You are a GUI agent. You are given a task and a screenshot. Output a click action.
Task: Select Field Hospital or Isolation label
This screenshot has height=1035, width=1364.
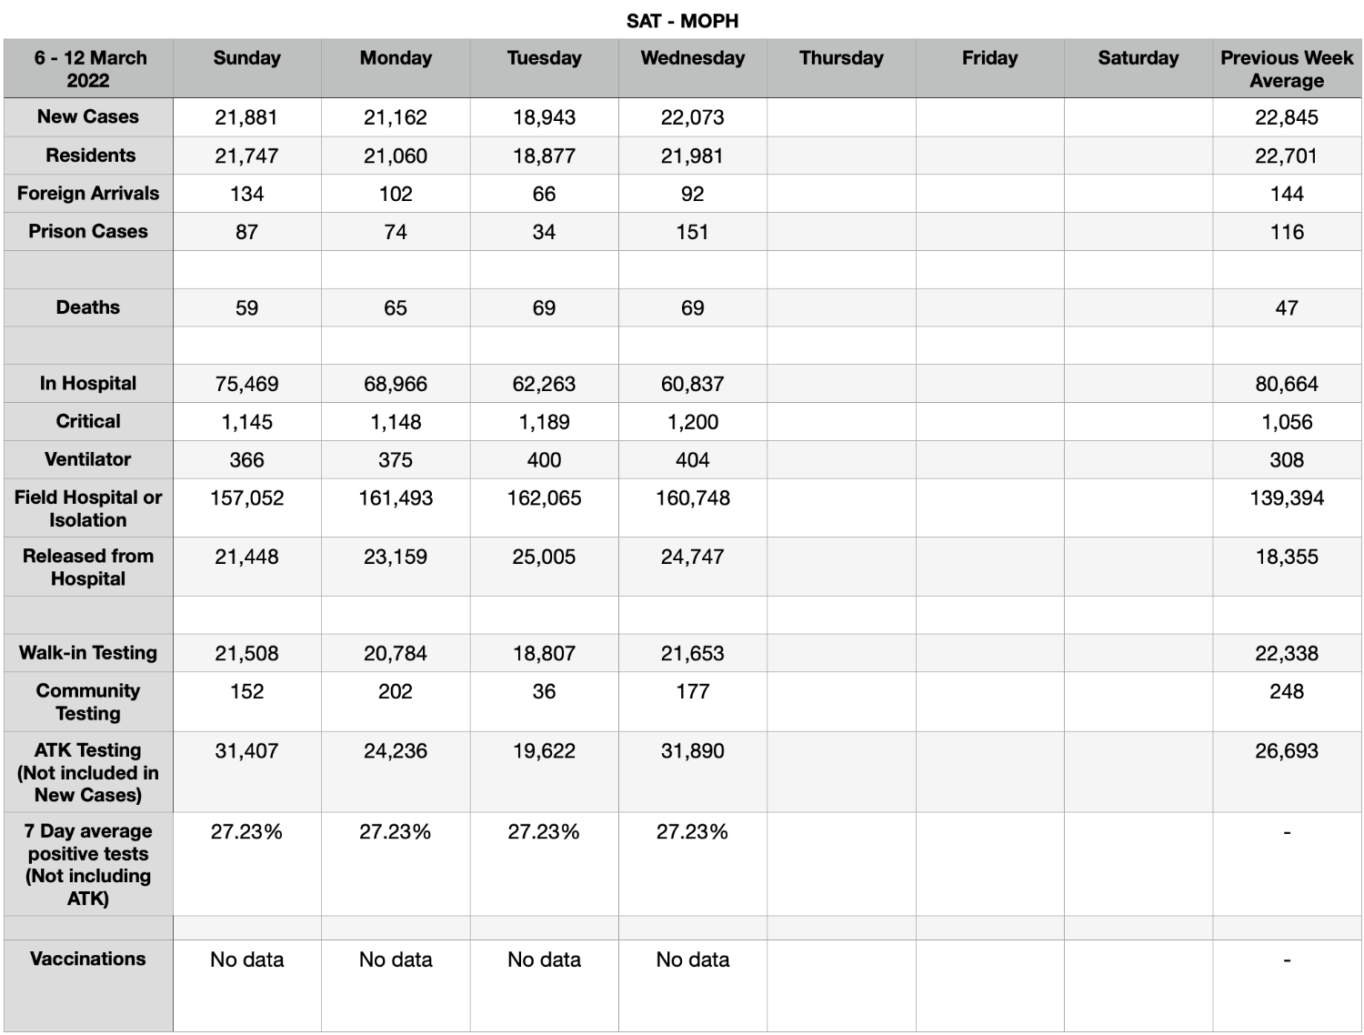(88, 508)
